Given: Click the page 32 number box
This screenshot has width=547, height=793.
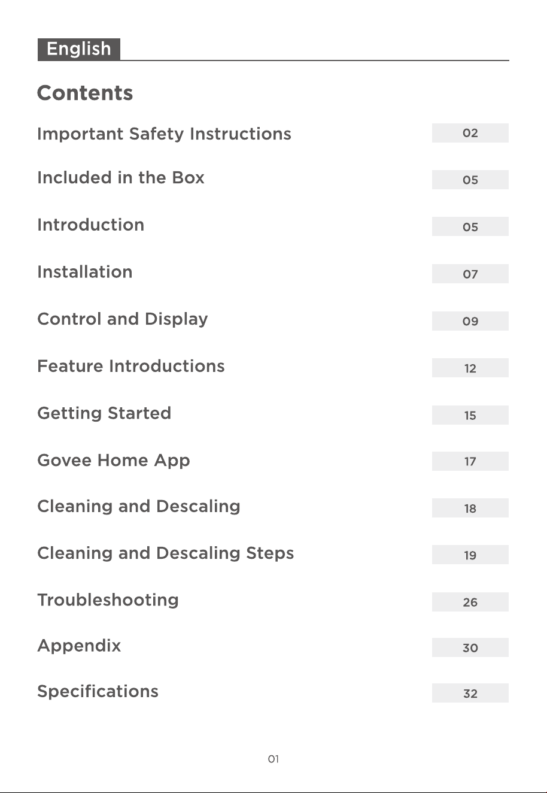Looking at the screenshot, I should coord(470,693).
